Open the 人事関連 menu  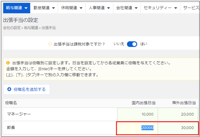(99, 8)
